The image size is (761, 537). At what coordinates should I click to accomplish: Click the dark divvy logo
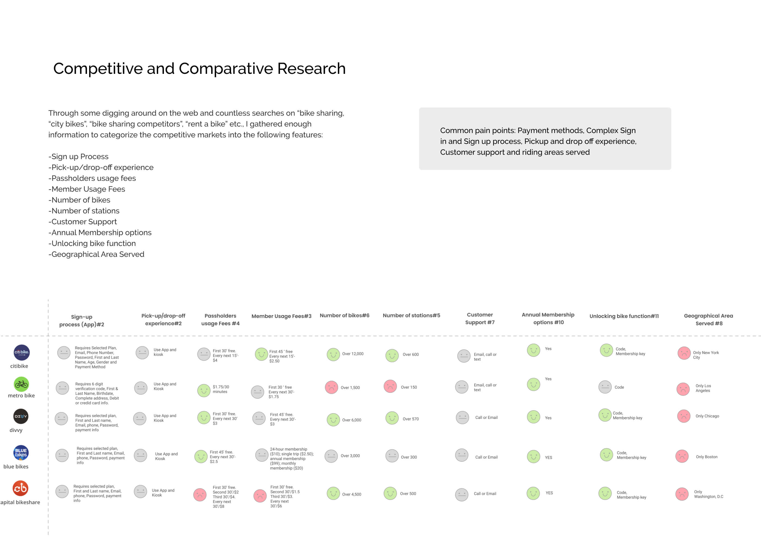coord(21,416)
